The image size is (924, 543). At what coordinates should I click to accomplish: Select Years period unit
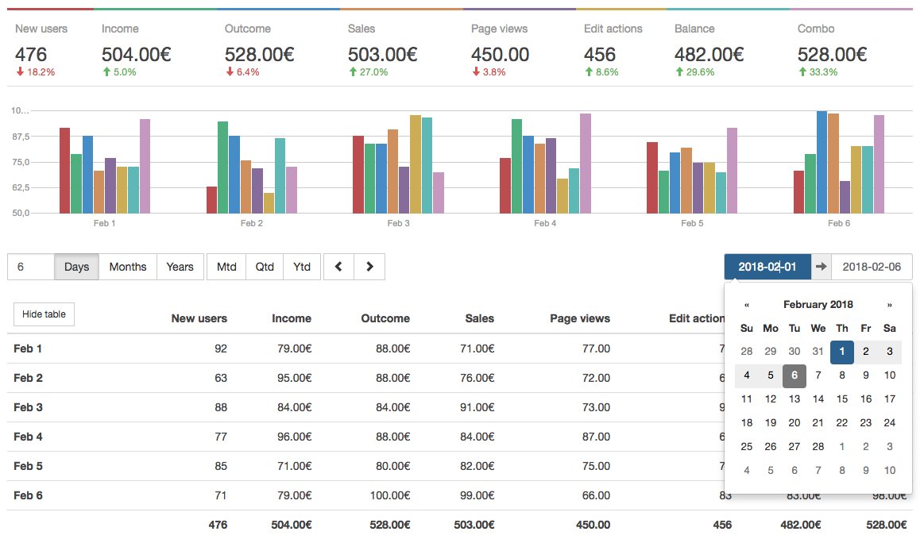pos(180,267)
